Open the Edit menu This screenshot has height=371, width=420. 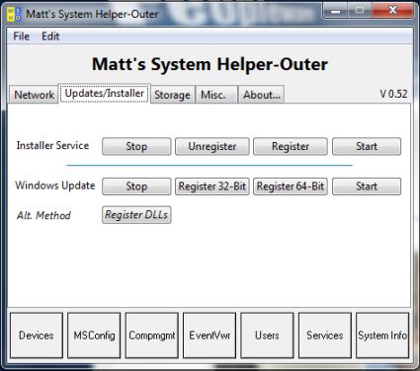50,37
